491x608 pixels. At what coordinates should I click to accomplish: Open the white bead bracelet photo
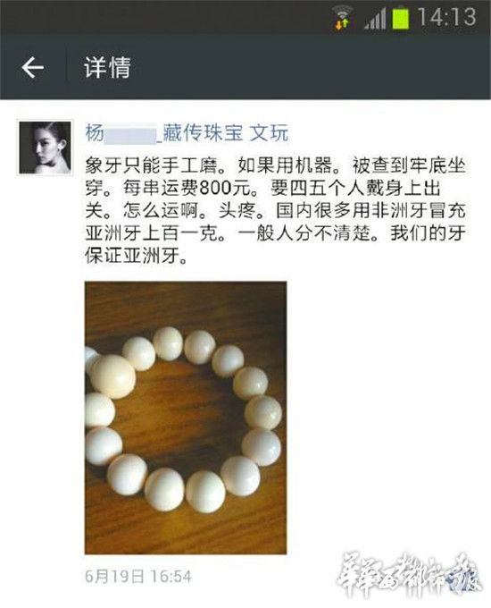186,418
